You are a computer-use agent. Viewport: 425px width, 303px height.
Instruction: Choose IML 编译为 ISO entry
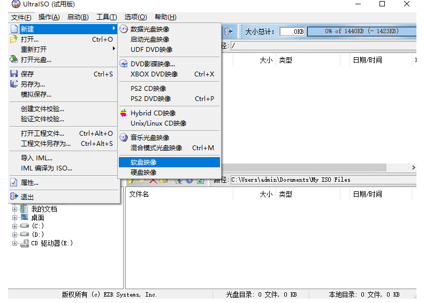63,168
